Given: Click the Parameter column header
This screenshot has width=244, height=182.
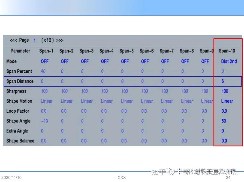Looking at the screenshot, I should [x=20, y=51].
